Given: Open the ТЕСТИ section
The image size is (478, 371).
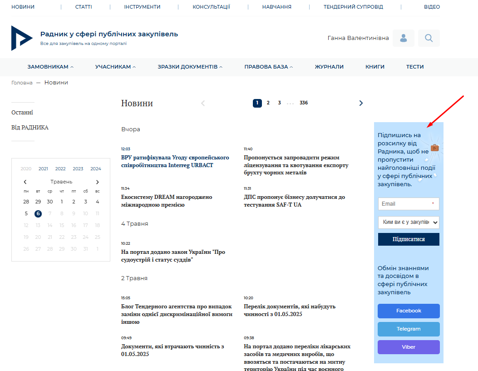Looking at the screenshot, I should 414,67.
